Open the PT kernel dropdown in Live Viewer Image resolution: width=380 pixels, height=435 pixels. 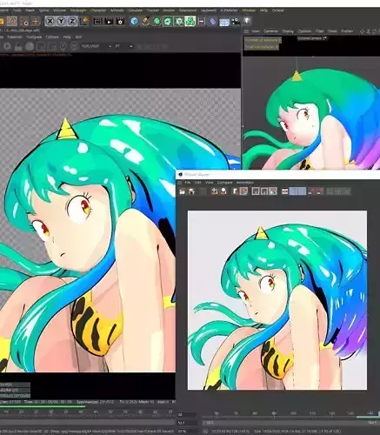coord(123,46)
